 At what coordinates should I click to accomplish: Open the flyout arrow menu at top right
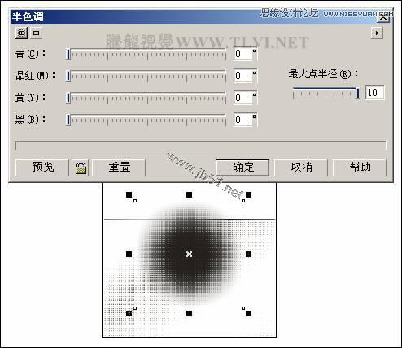377,33
